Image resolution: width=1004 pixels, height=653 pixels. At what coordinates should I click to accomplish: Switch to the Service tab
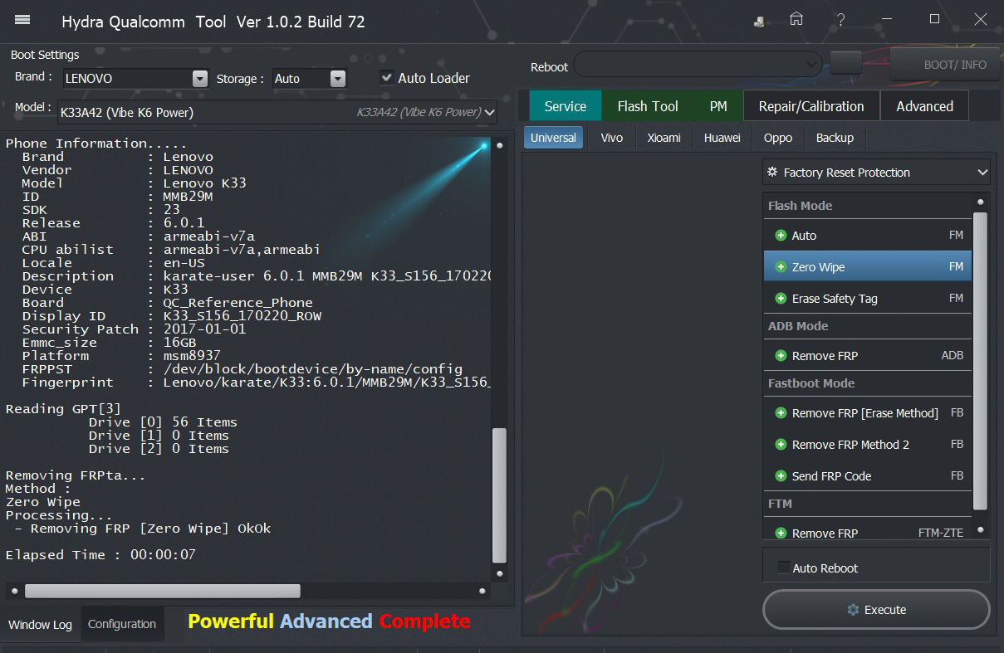[x=566, y=106]
